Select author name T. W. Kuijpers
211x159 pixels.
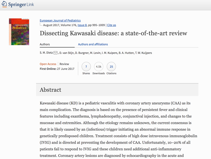(144, 53)
